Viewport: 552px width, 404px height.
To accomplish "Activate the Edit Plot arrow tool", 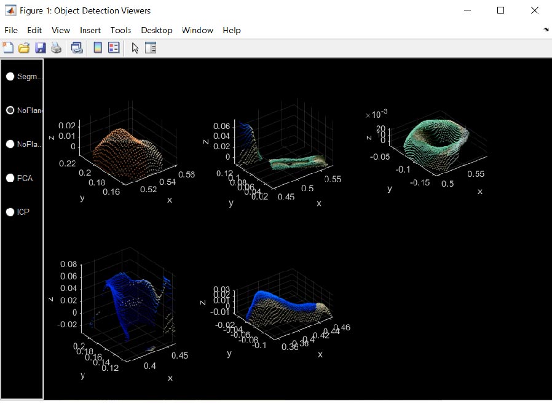I will [x=135, y=48].
